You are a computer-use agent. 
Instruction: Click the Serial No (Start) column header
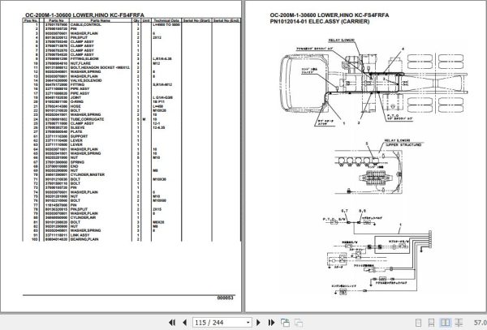pyautogui.click(x=196, y=20)
